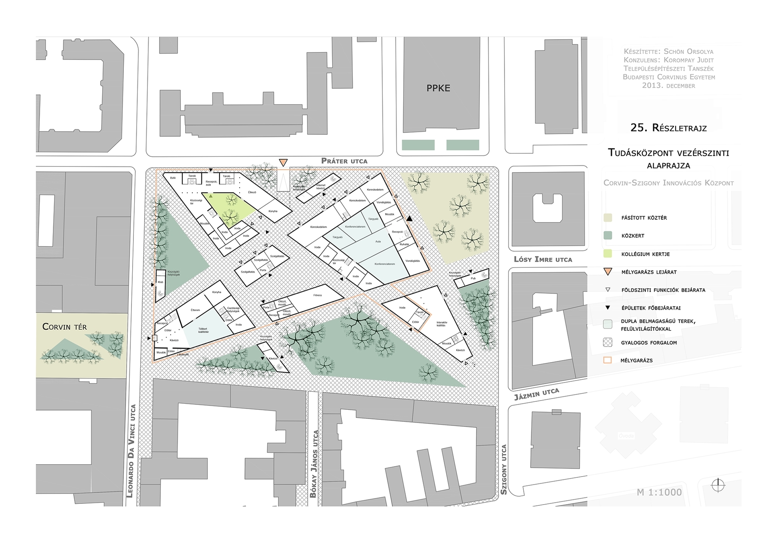Select the Közkert legend swatch
The height and width of the screenshot is (543, 769).
click(608, 236)
